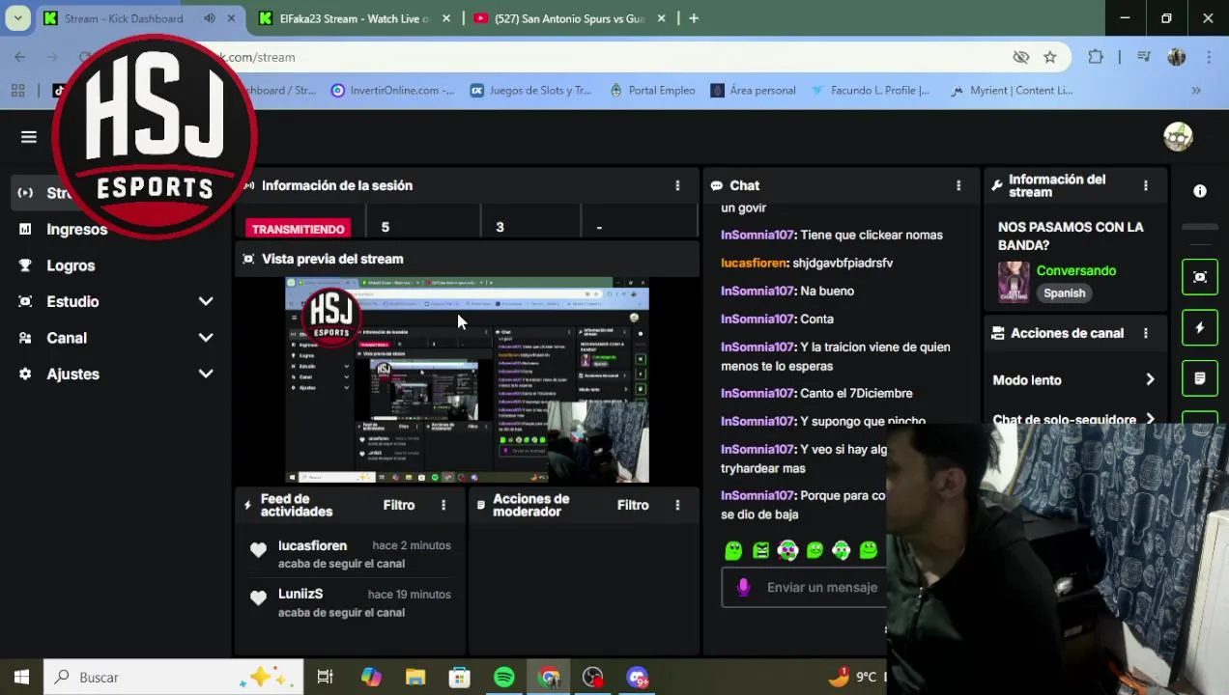The width and height of the screenshot is (1229, 695).
Task: Click lucasfioren username in chat
Action: [x=754, y=263]
